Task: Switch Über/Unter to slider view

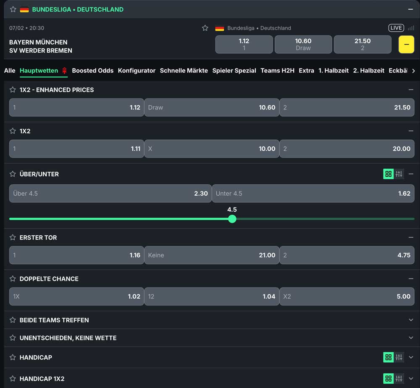Action: [399, 174]
